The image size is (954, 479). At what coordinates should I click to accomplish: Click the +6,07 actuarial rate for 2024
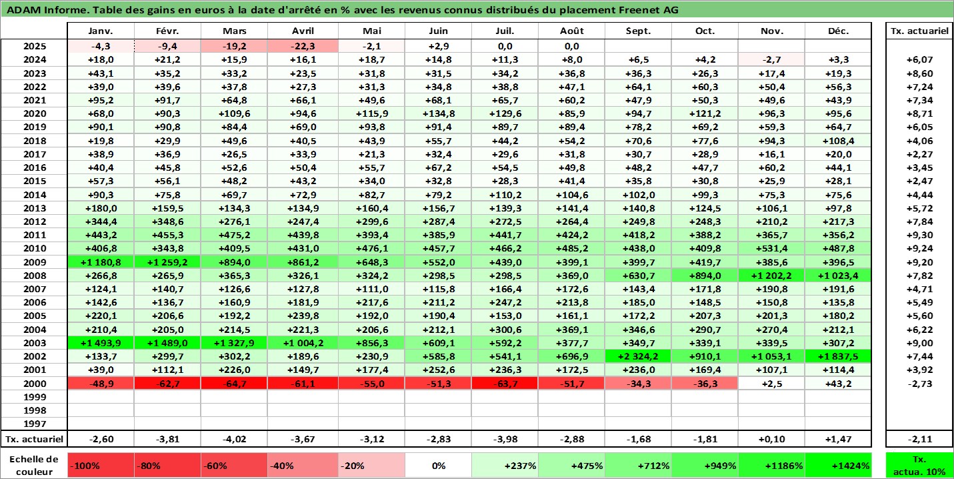coord(919,59)
